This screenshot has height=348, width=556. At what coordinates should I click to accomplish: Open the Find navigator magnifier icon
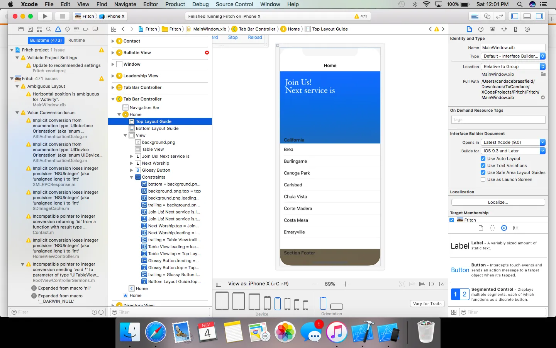tap(49, 29)
